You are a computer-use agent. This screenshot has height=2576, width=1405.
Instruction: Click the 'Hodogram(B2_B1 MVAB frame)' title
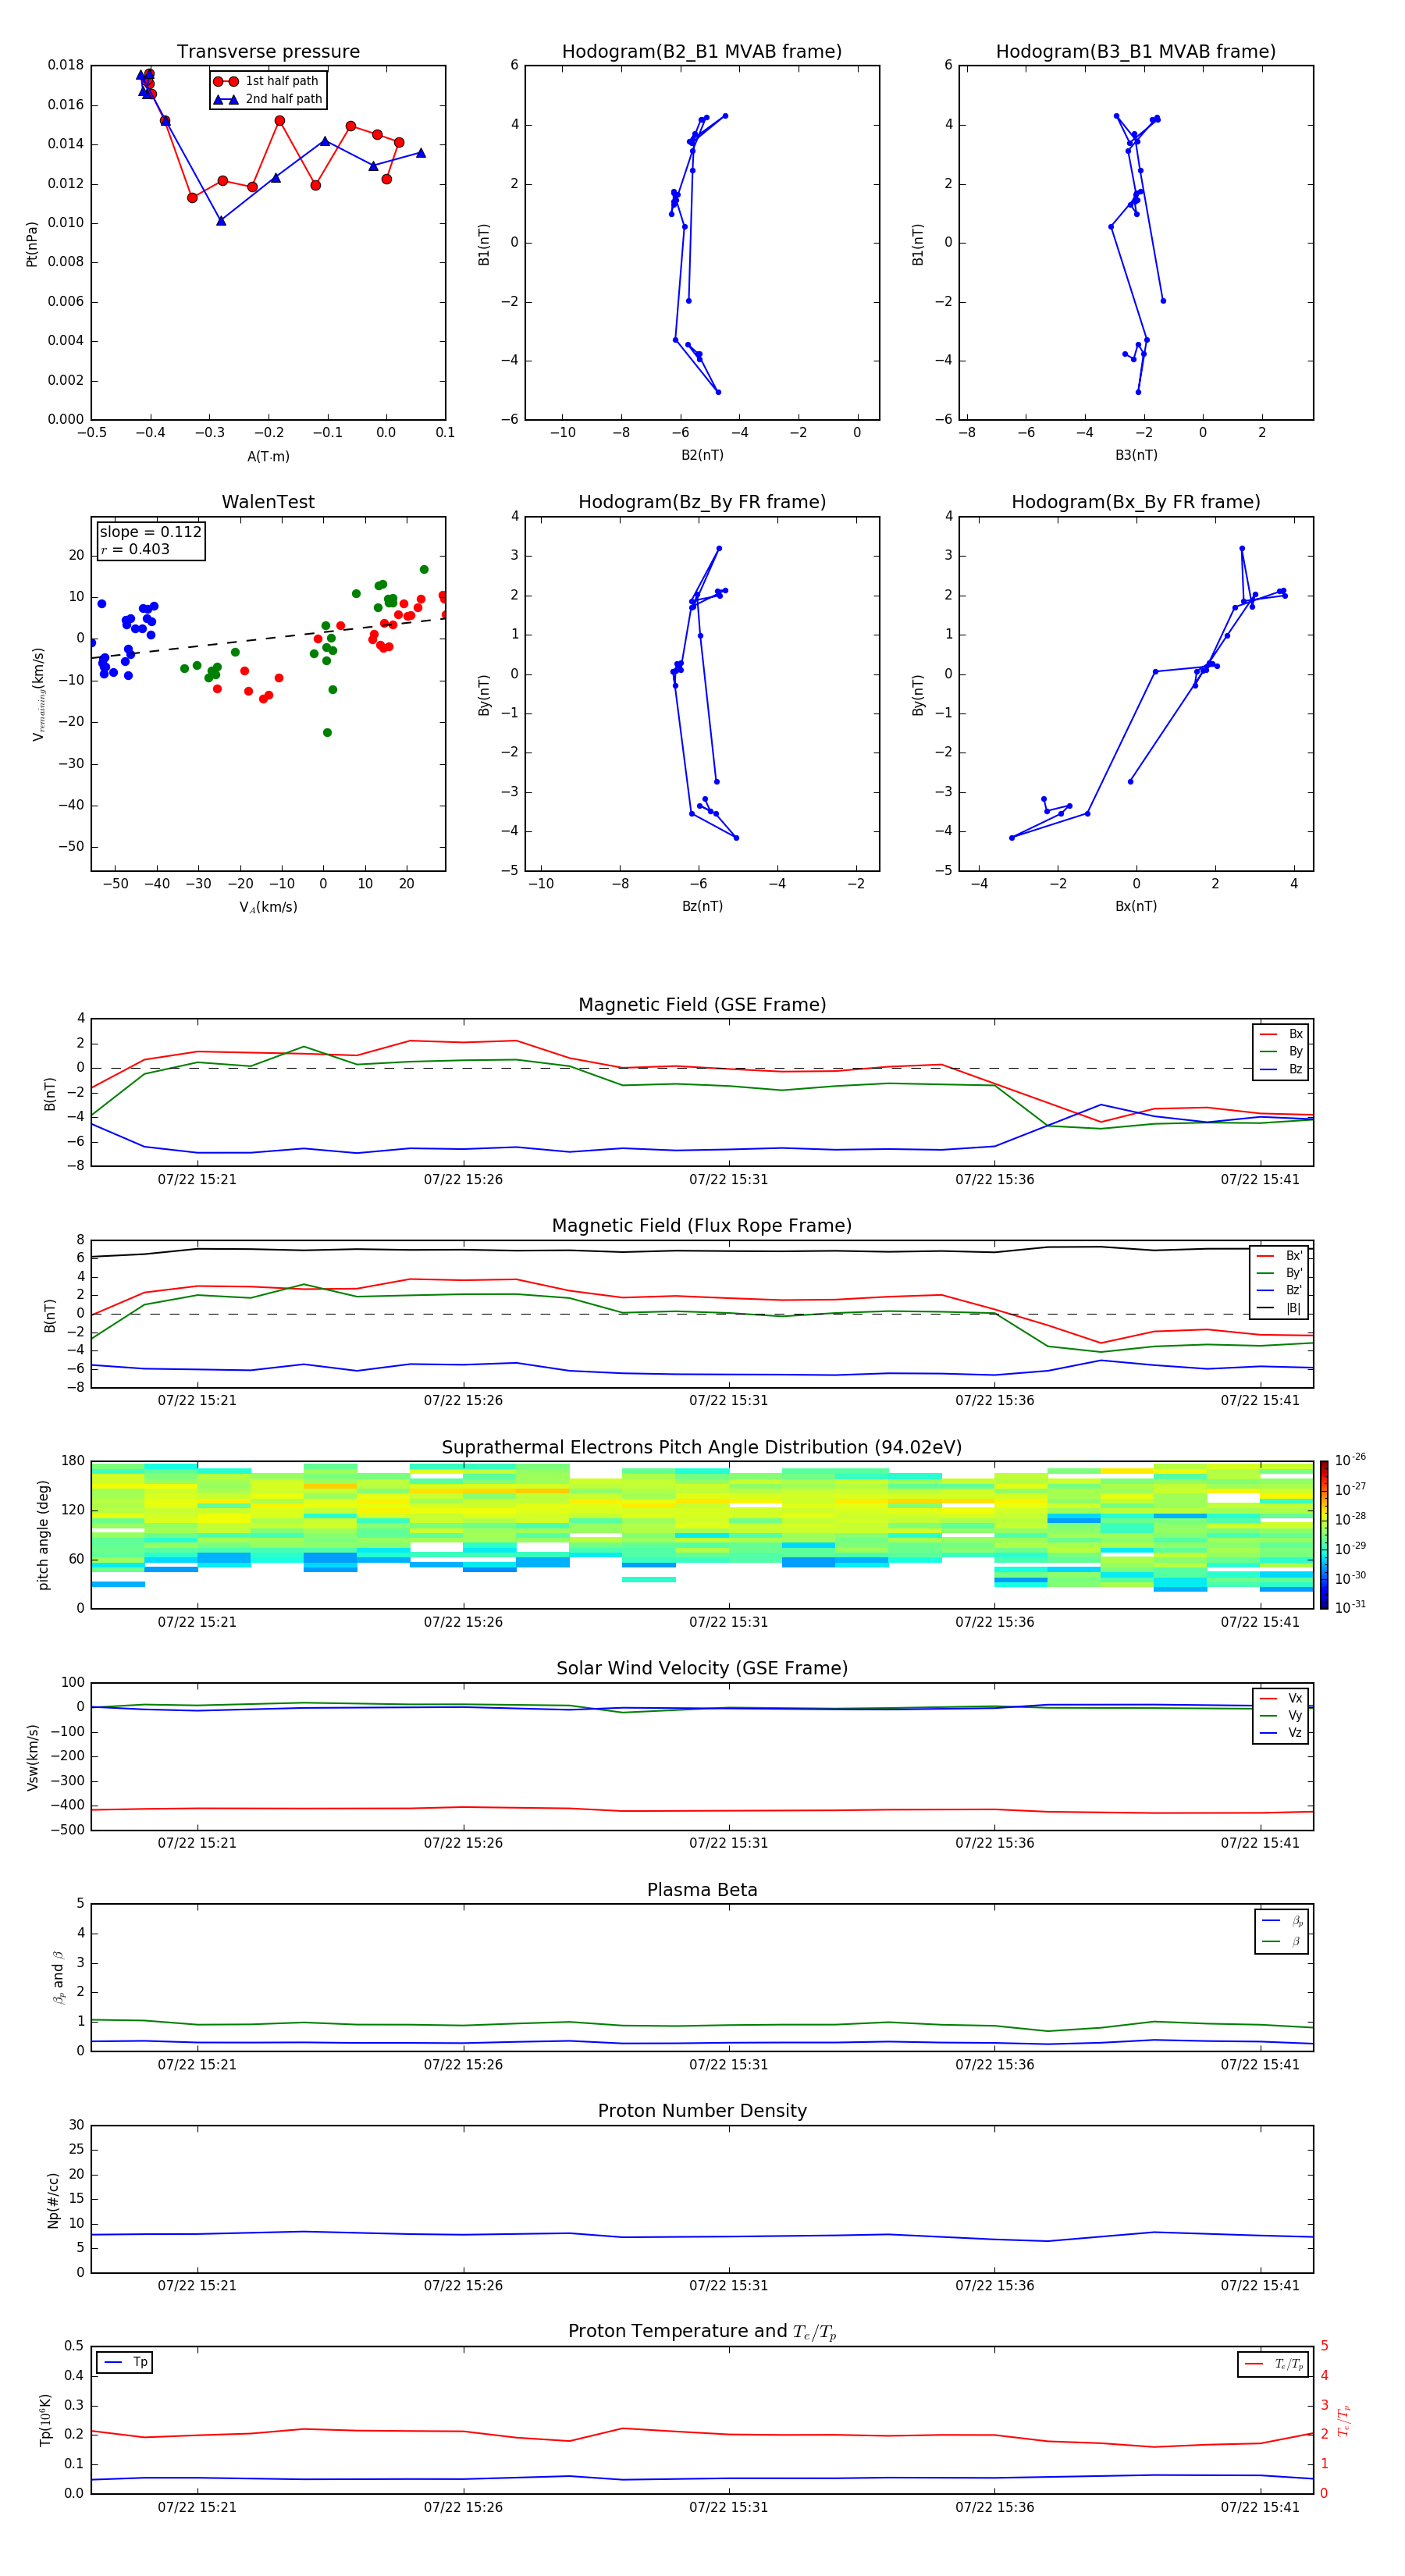click(702, 52)
